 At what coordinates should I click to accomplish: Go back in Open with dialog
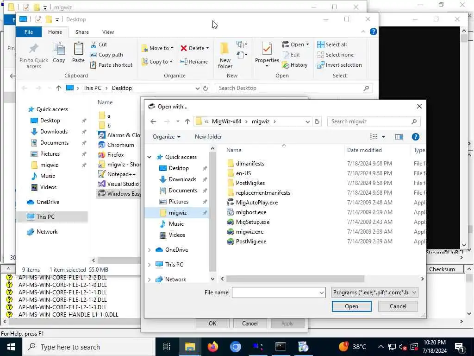[153, 121]
